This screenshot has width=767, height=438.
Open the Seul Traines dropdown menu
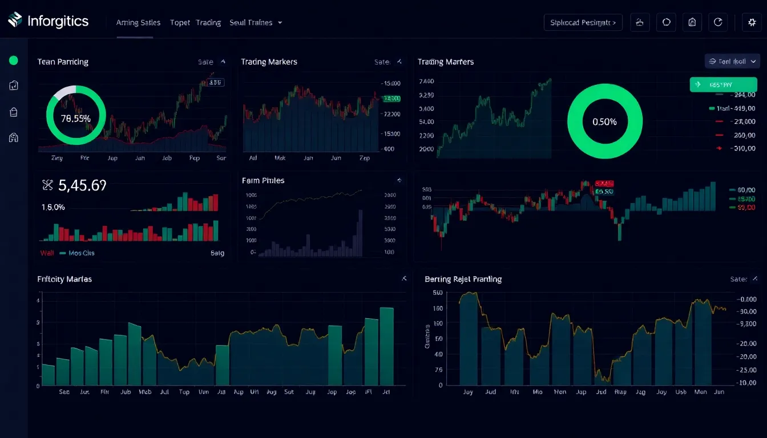point(256,22)
